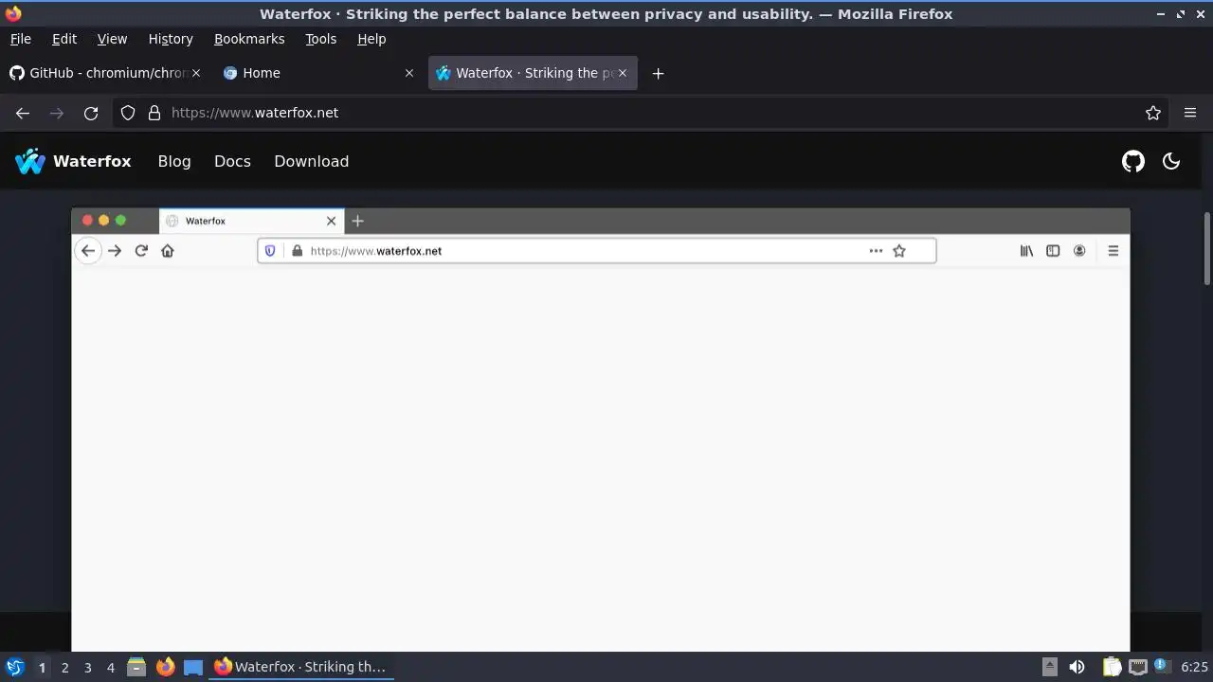Open file manager from taskbar
Screen dimensions: 1213x682
pos(136,667)
